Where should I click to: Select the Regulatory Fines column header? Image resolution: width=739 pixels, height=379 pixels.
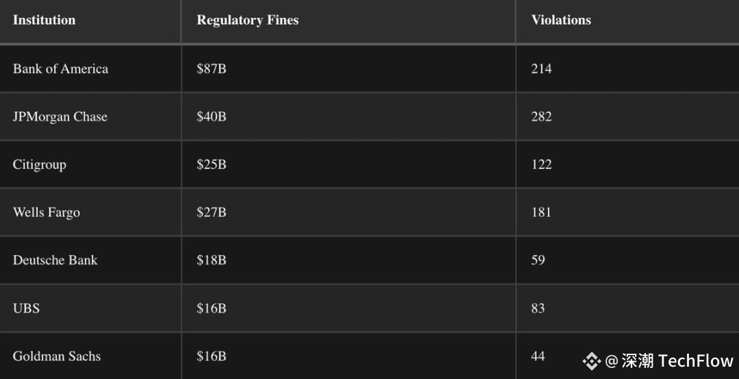pyautogui.click(x=248, y=21)
